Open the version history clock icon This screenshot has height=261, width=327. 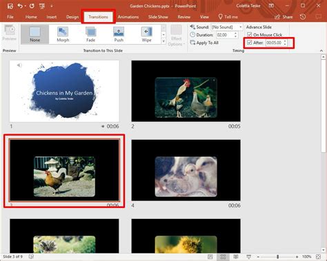(303, 17)
